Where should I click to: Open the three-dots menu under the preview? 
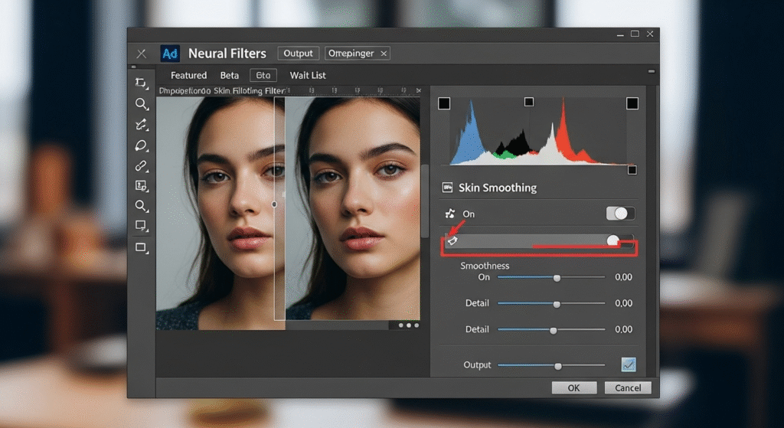pos(409,325)
